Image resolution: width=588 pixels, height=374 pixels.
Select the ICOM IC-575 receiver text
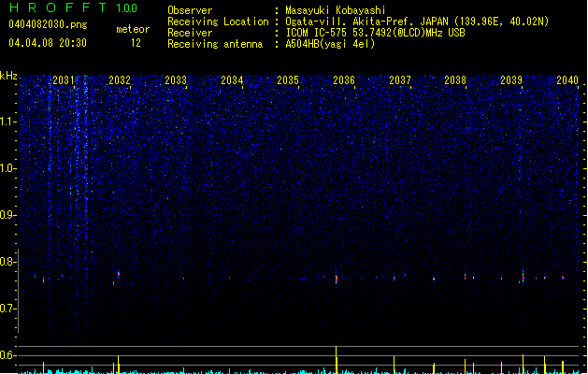click(376, 33)
